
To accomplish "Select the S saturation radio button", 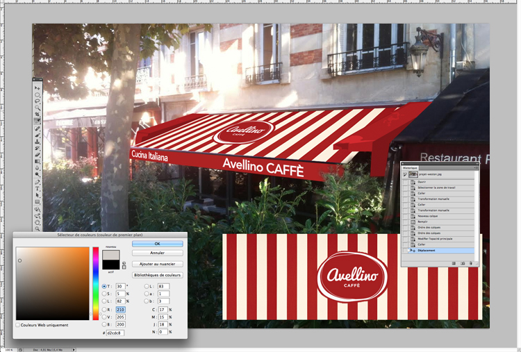I will click(104, 294).
